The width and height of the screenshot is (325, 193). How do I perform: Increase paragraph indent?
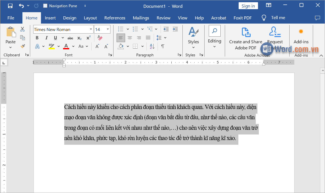(175, 29)
